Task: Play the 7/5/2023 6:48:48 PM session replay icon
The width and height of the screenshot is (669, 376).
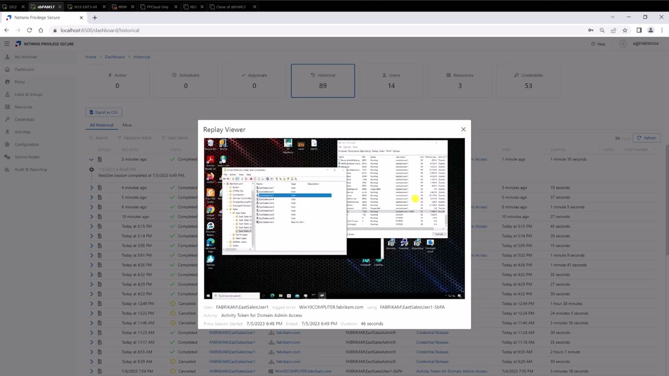Action: [x=91, y=170]
